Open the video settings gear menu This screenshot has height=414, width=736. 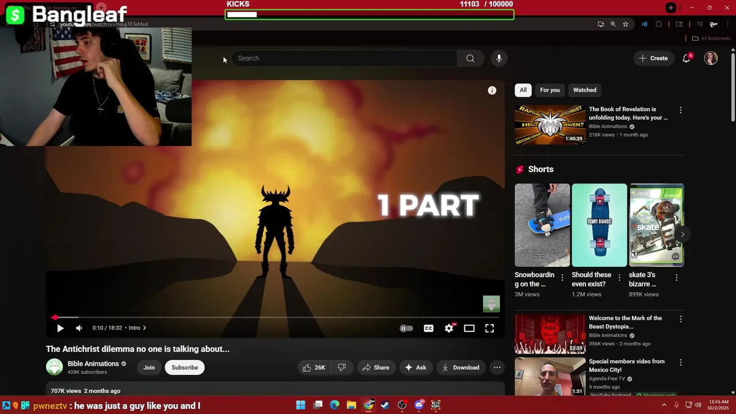(x=449, y=328)
